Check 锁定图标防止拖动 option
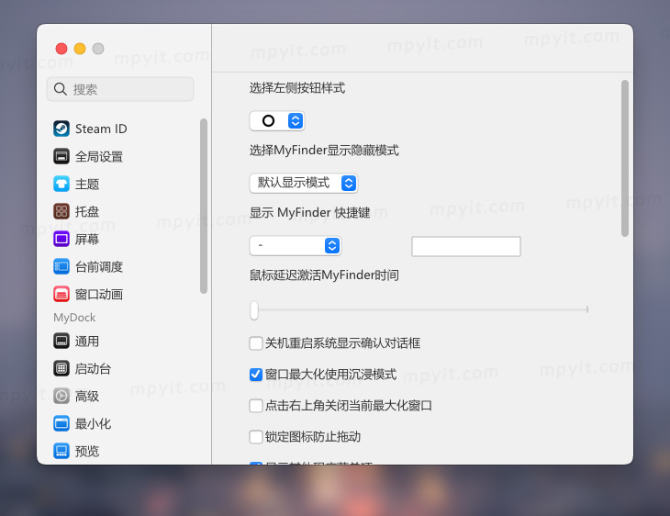 point(255,437)
